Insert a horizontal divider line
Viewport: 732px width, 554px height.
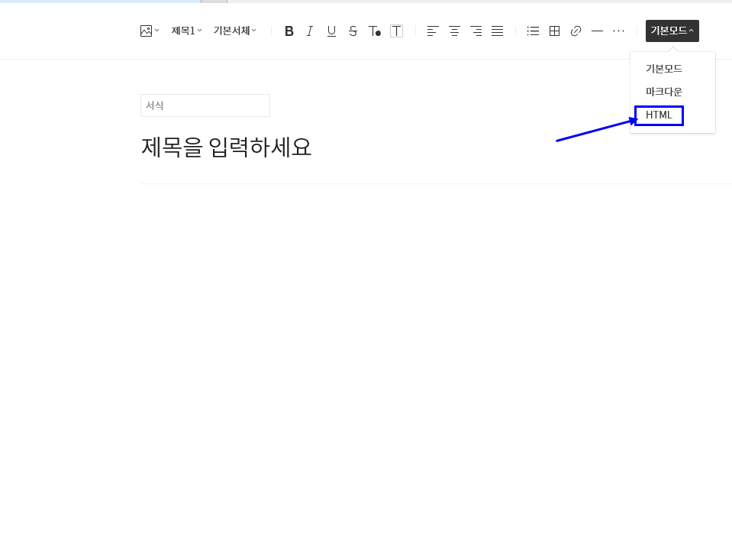[x=597, y=31]
